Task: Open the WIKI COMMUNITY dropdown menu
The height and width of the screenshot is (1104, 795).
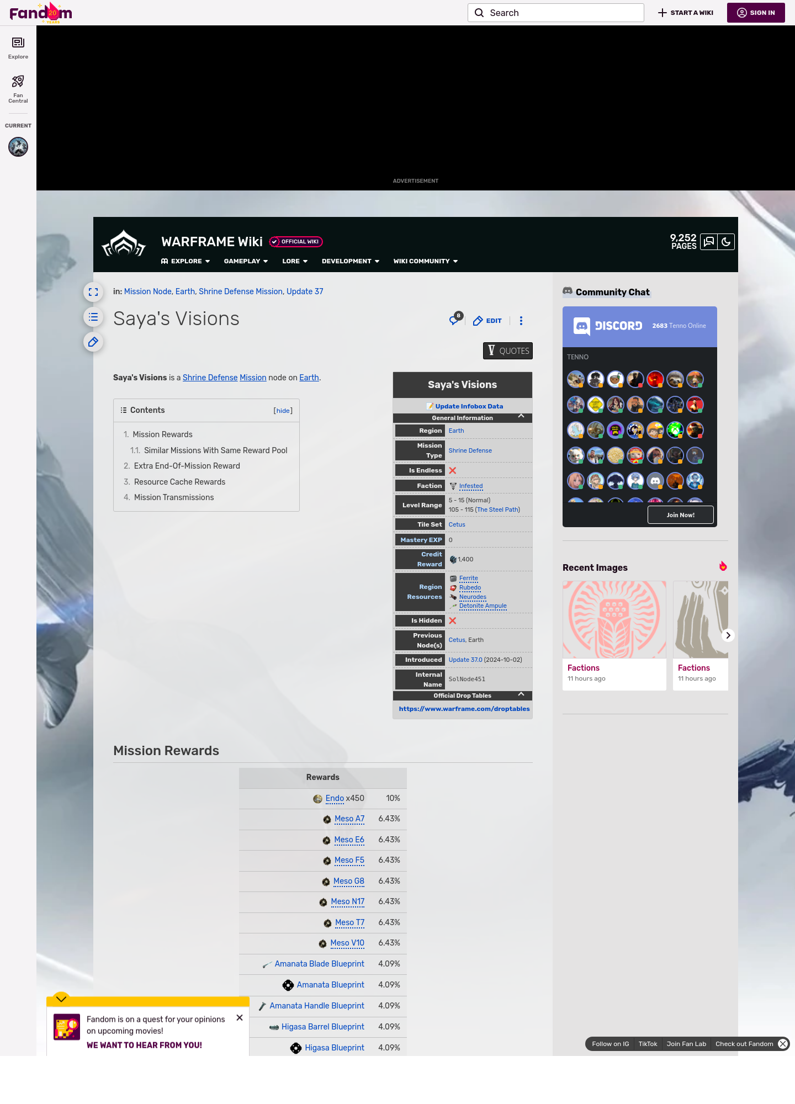Action: [426, 261]
